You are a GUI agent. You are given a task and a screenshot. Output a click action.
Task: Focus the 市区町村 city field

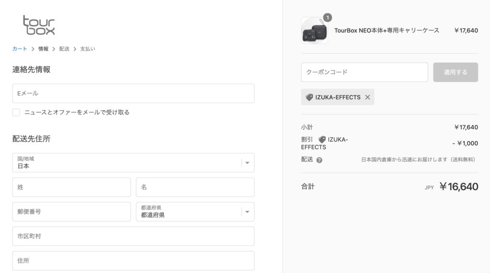pos(134,236)
